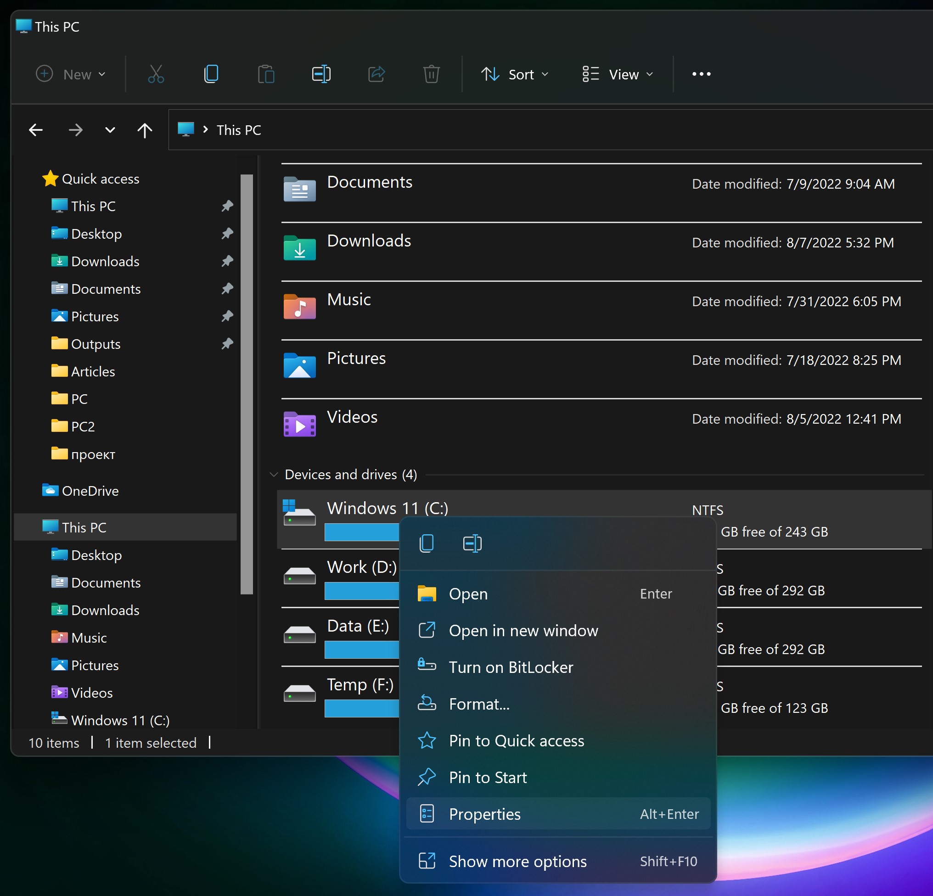Click the Temp (F:) drive icon
The height and width of the screenshot is (896, 933).
pyautogui.click(x=299, y=693)
